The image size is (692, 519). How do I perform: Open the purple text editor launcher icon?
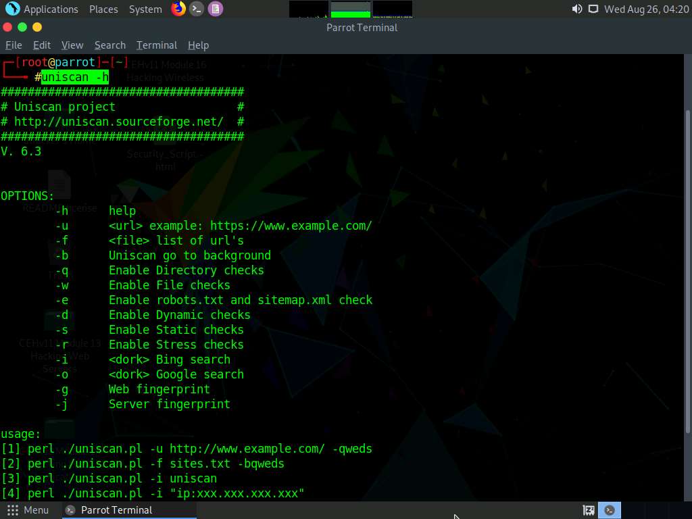pos(216,9)
